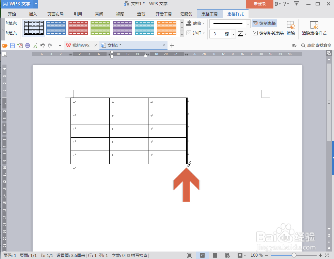334x259 pixels.
Task: Open the 章节 tab
Action: coord(141,14)
